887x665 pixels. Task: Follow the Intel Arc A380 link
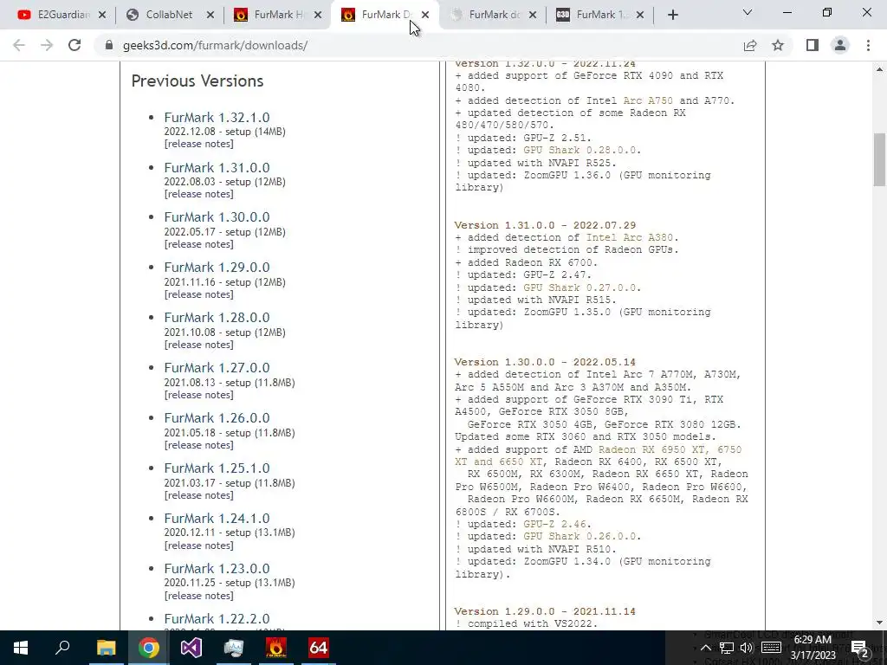point(629,237)
